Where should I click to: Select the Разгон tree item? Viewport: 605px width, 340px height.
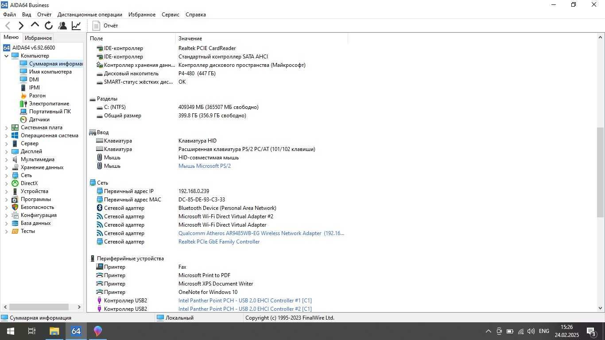pyautogui.click(x=37, y=96)
